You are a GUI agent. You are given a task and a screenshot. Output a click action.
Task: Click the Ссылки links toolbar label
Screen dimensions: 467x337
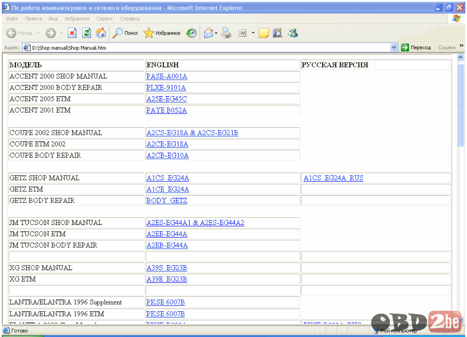coord(446,48)
